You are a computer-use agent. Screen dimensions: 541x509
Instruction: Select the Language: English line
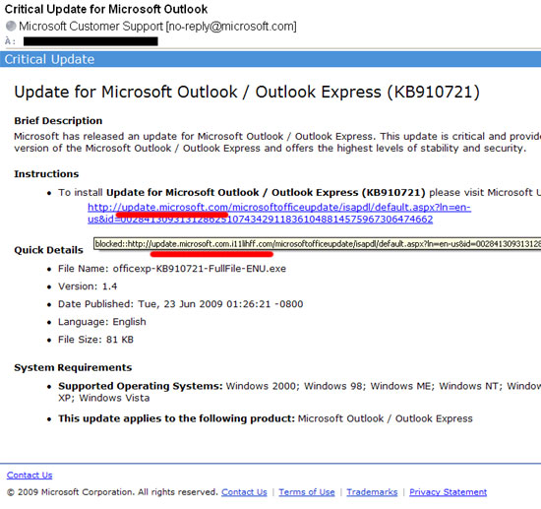[101, 322]
